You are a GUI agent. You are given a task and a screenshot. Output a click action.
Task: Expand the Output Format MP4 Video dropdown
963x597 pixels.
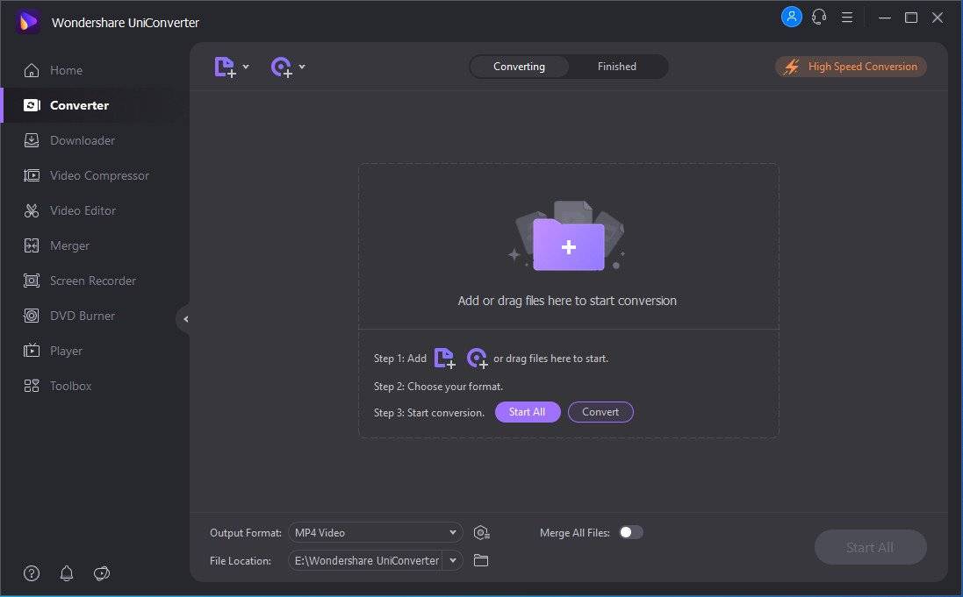(452, 533)
